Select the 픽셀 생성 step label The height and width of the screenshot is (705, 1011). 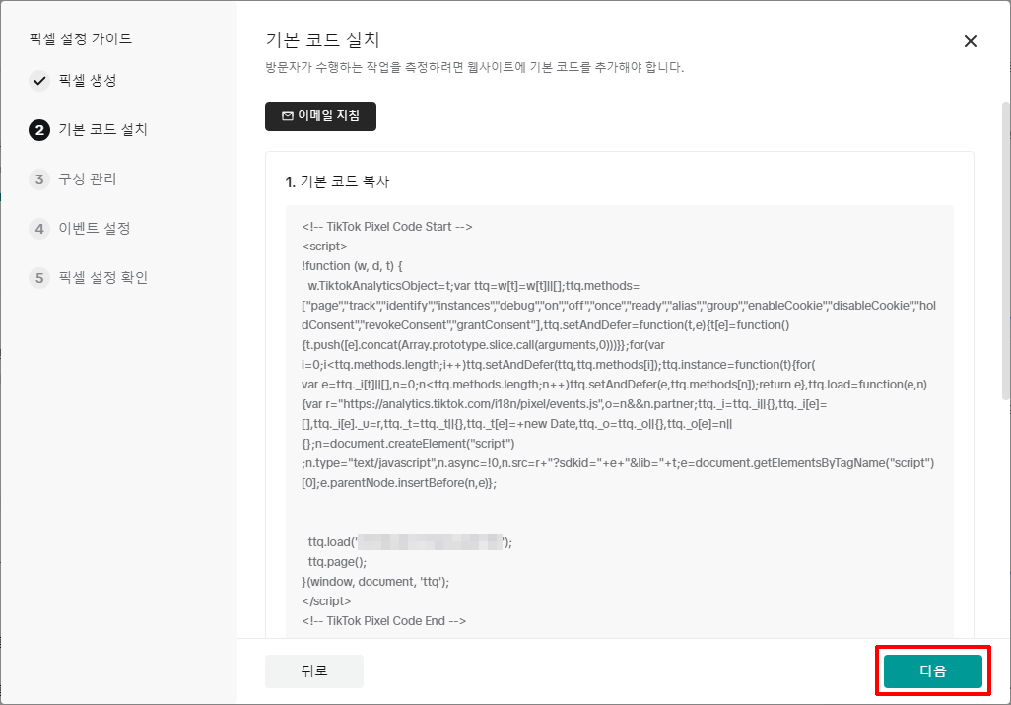88,81
